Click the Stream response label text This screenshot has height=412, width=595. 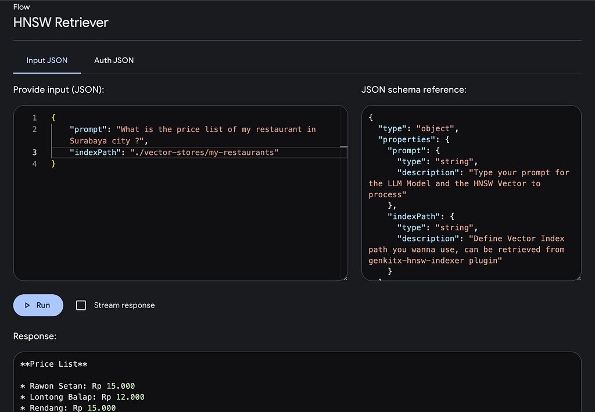(x=124, y=305)
